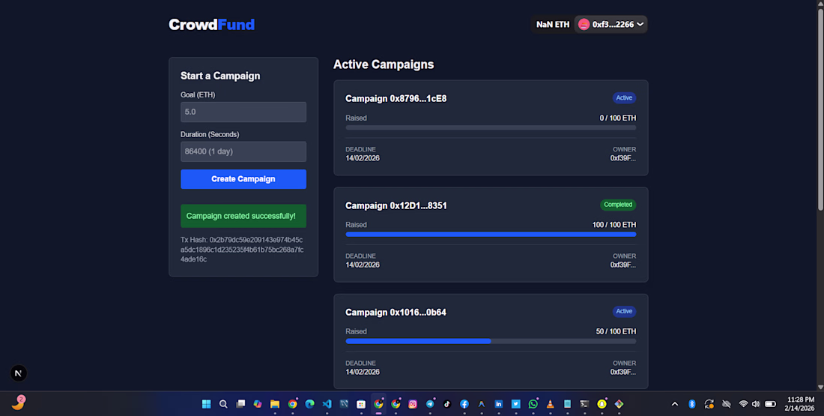Open Instagram from the taskbar
Image resolution: width=824 pixels, height=416 pixels.
(x=413, y=404)
